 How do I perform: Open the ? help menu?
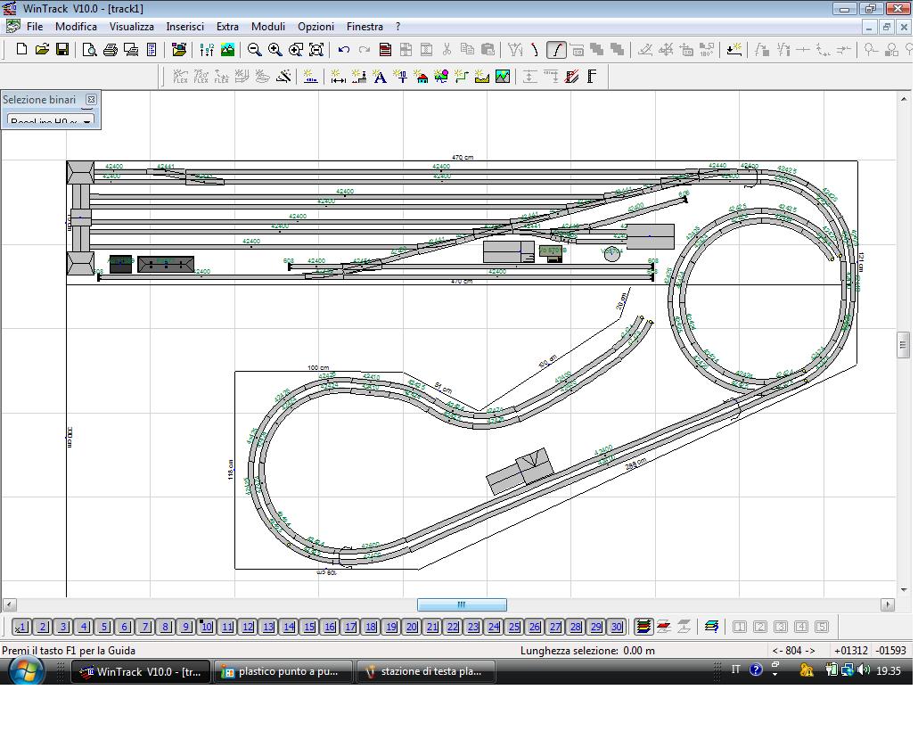point(398,27)
